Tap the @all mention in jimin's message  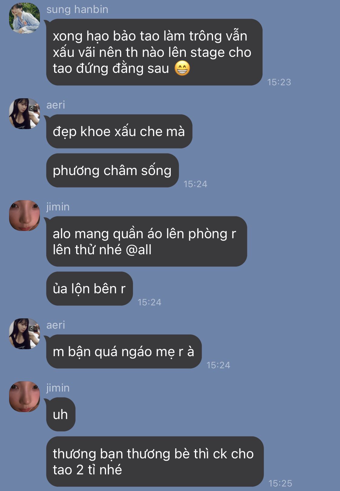(x=138, y=250)
